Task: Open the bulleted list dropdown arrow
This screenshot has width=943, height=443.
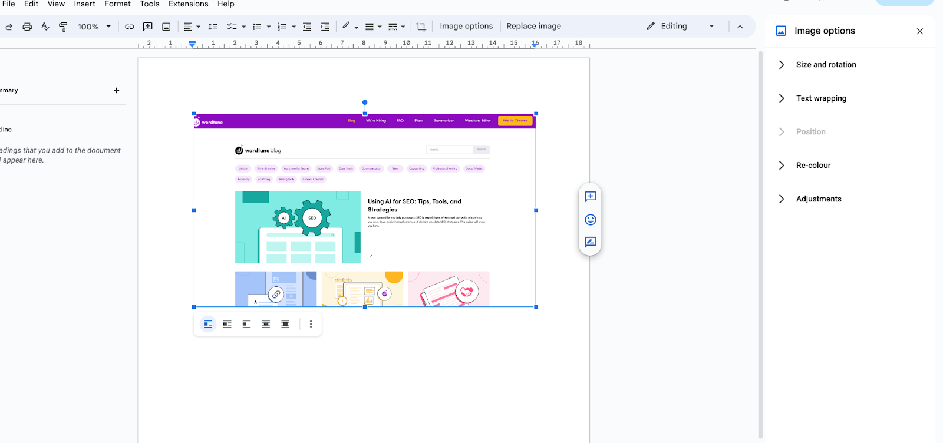Action: pyautogui.click(x=269, y=27)
